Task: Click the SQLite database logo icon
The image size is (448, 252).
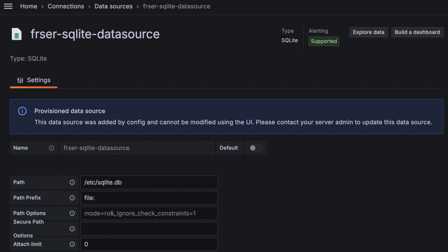Action: point(17,34)
